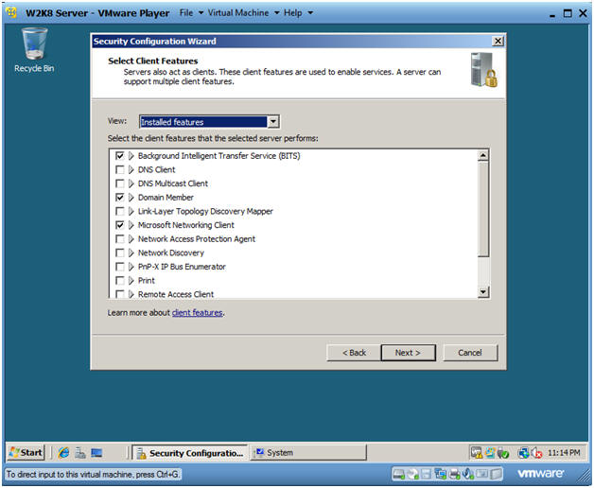Expand the Network Discovery triangle
Screen dimensions: 594x488
131,253
